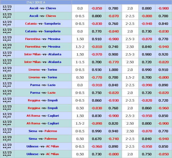Open Inter Milan-Atalanta match in 1-1.5 handicap row
Screen dimensions: 172x158
coord(43,62)
